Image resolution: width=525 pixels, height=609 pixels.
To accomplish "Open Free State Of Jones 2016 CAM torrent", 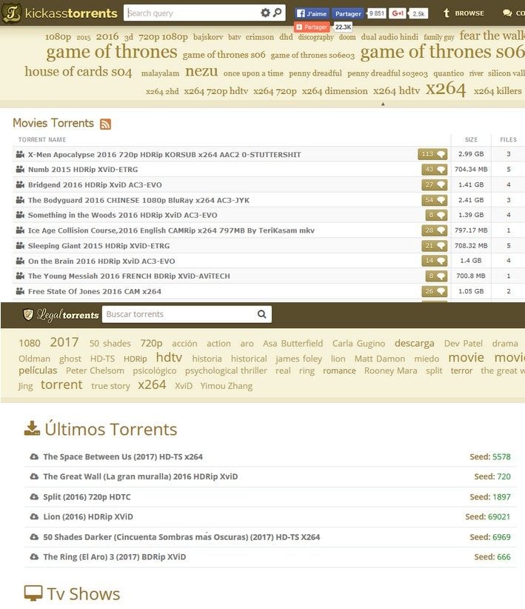I will click(x=94, y=291).
